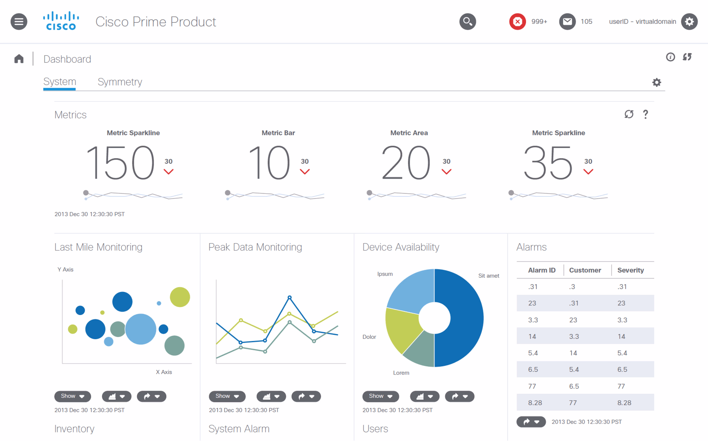This screenshot has height=441, width=708.
Task: Click the Cisco logo
Action: click(x=61, y=21)
